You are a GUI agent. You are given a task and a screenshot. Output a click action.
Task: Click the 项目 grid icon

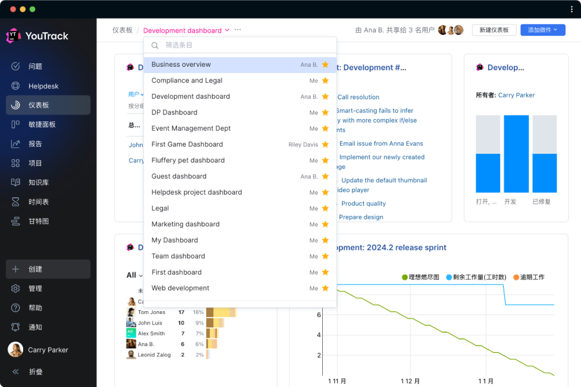pyautogui.click(x=16, y=163)
